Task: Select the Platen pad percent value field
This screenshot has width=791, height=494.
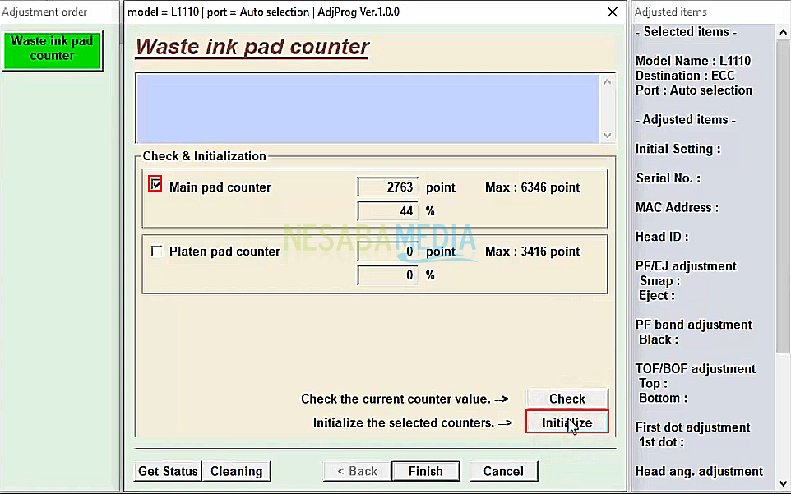Action: click(x=387, y=275)
